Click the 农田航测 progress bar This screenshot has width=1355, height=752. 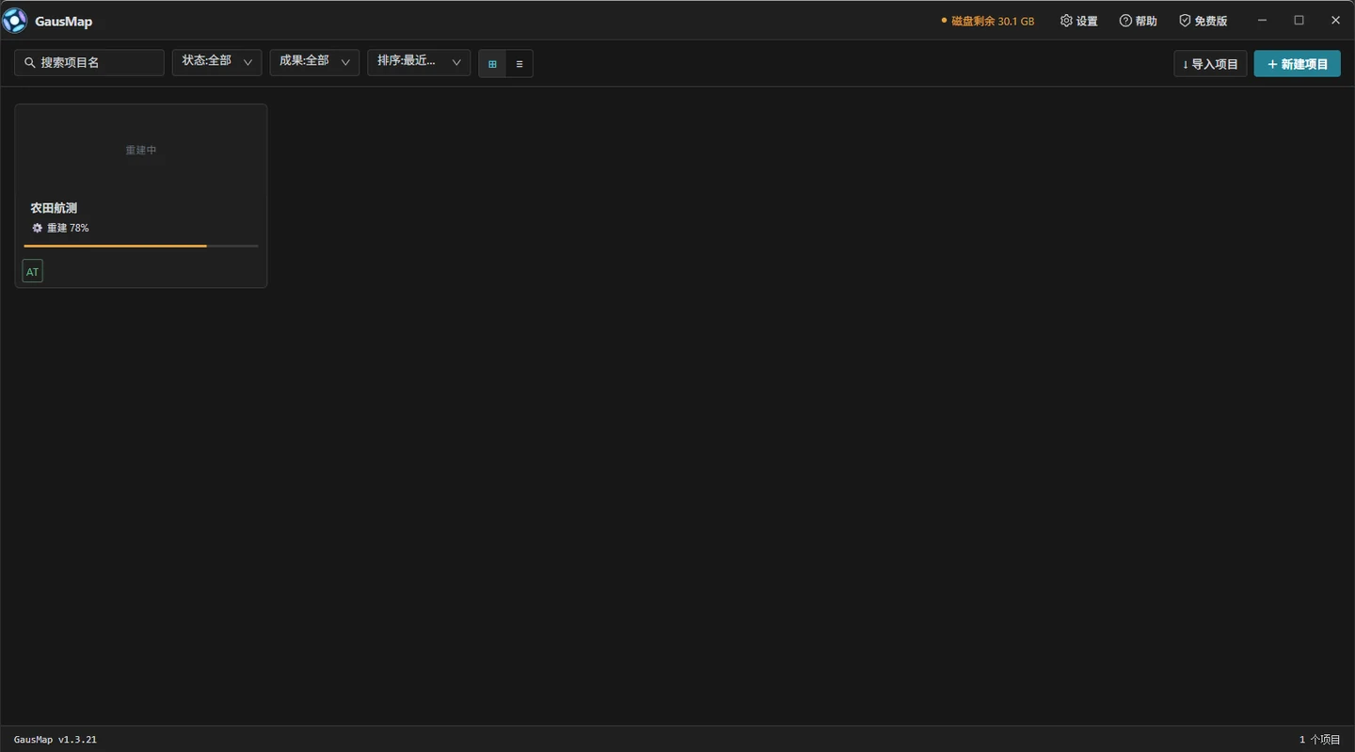(x=141, y=246)
